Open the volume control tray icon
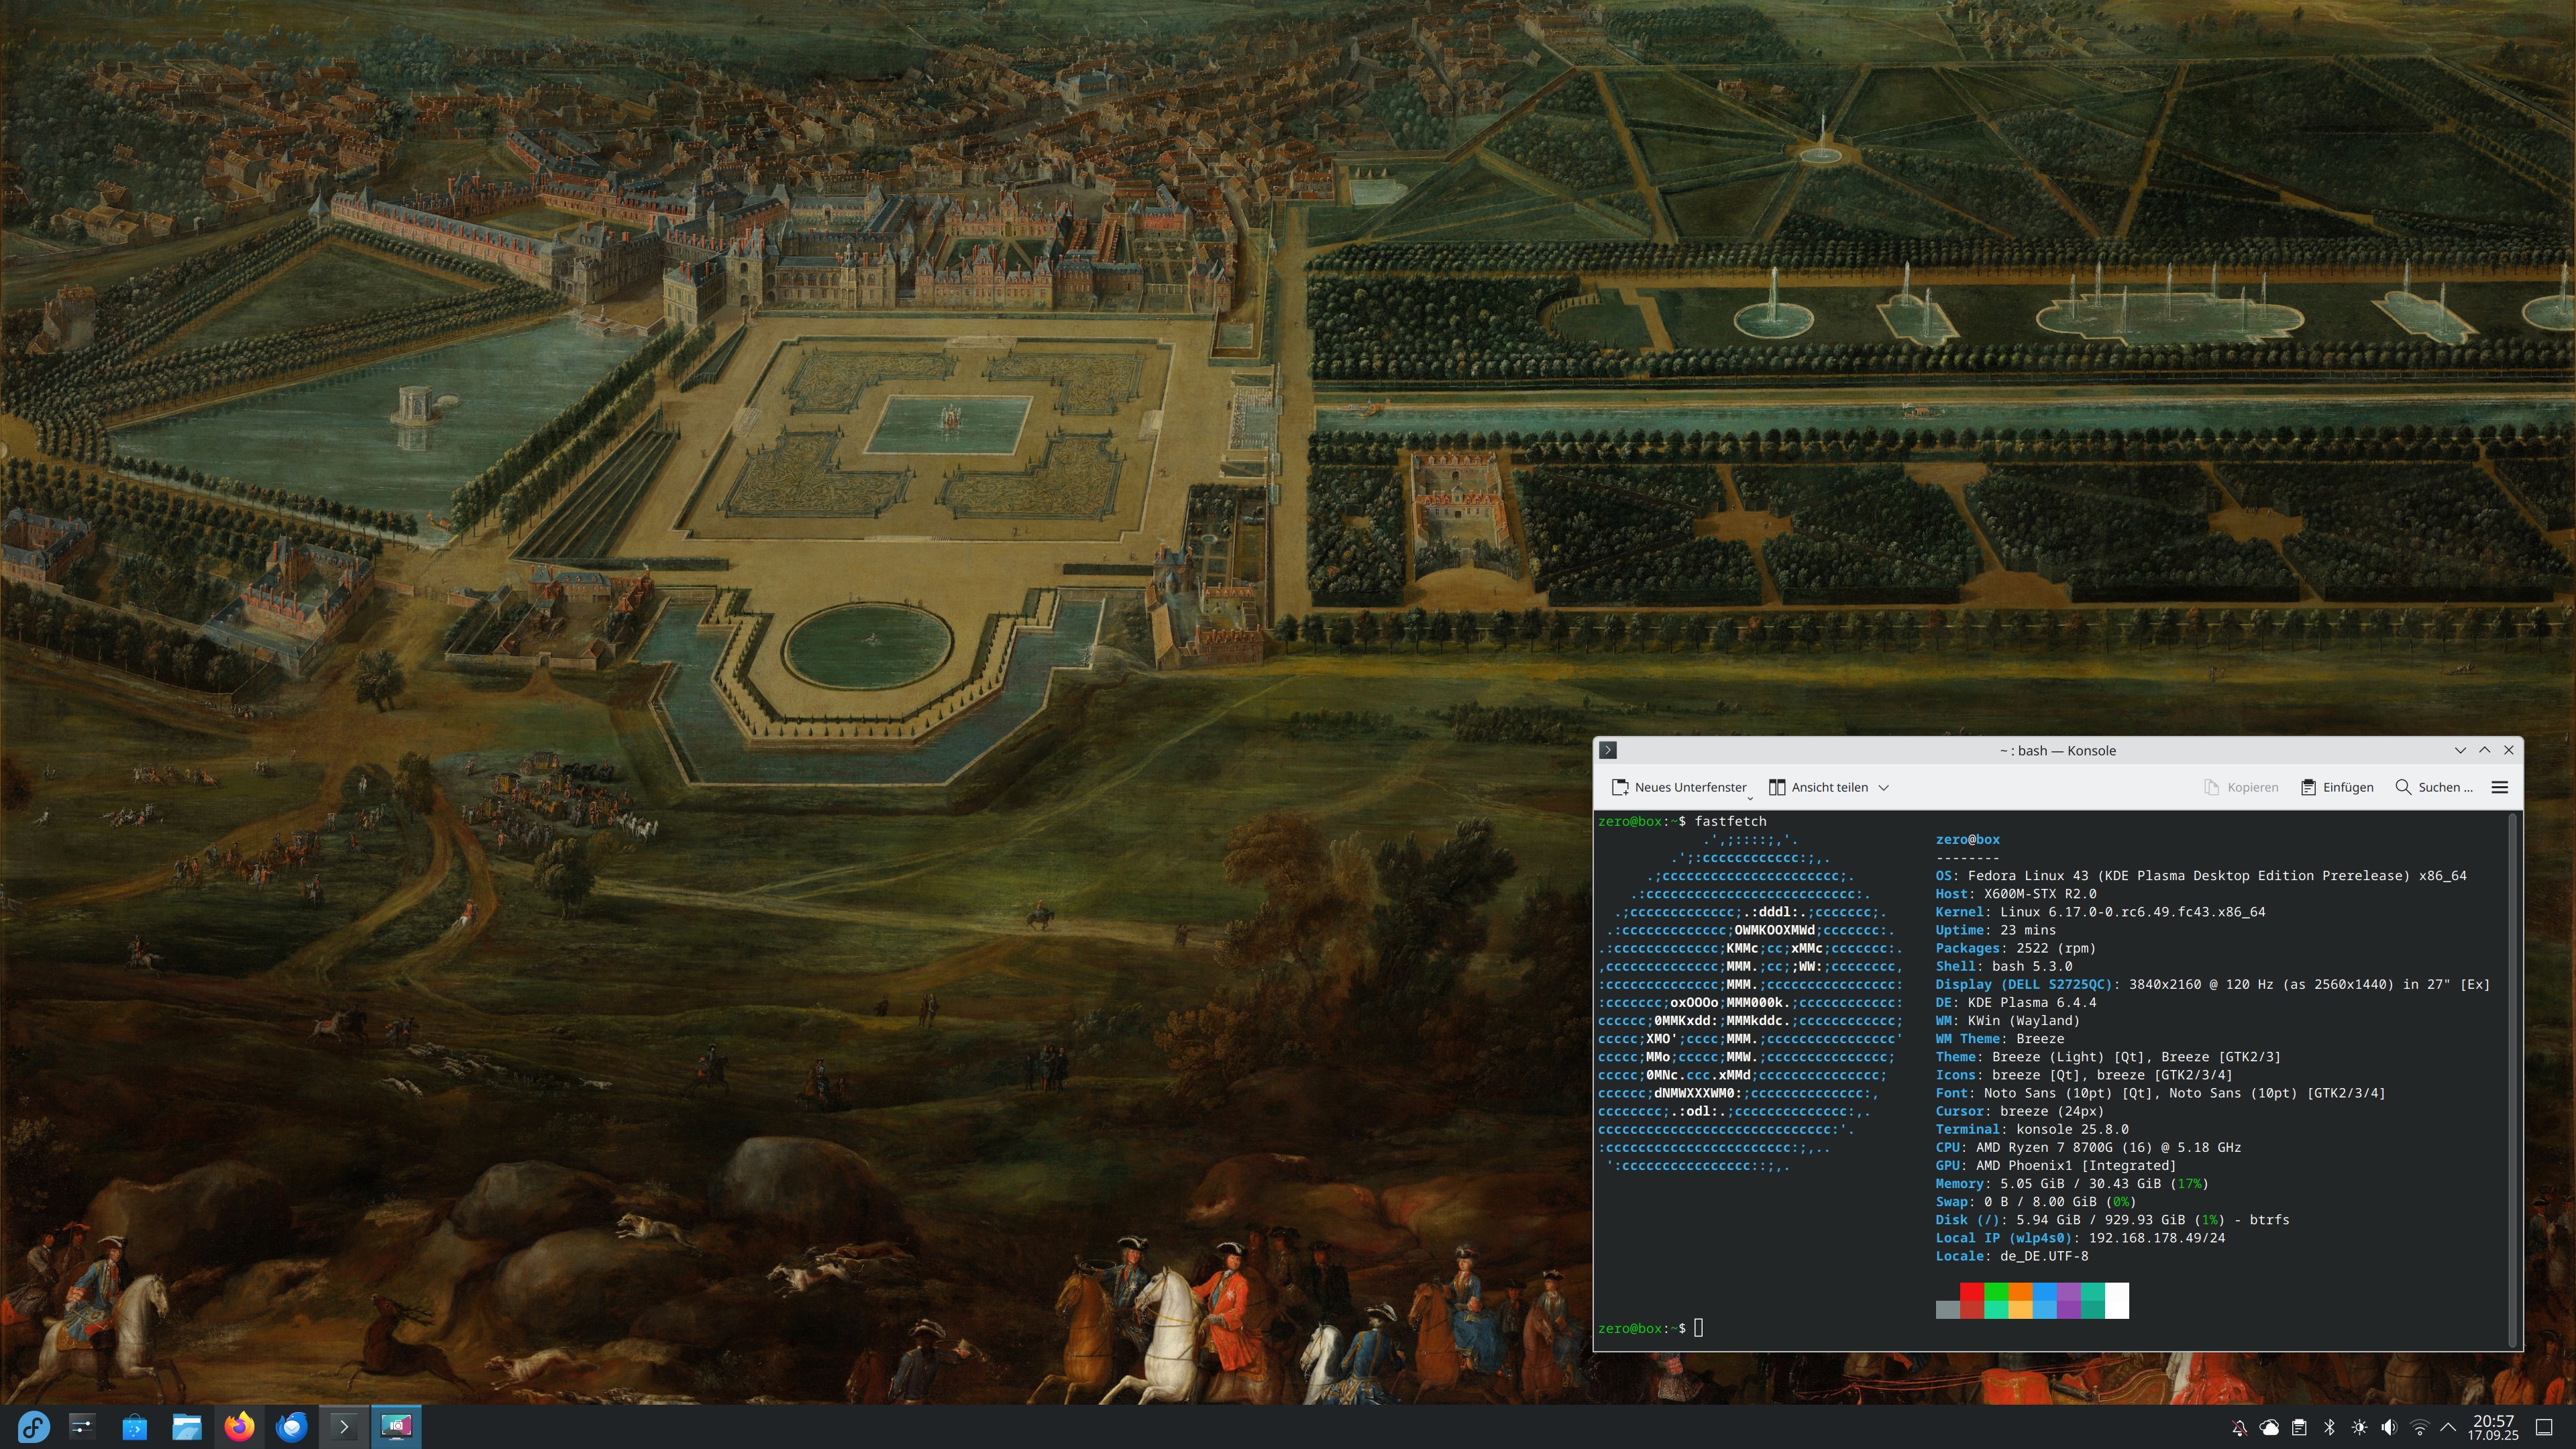This screenshot has width=2576, height=1449. click(x=2389, y=1427)
